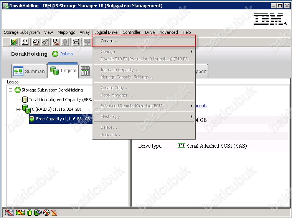Open the Controller menu
Screen dimensions: 292x218
(x=131, y=32)
